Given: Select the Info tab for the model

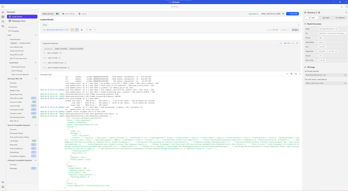Looking at the screenshot, I should tap(311, 18).
